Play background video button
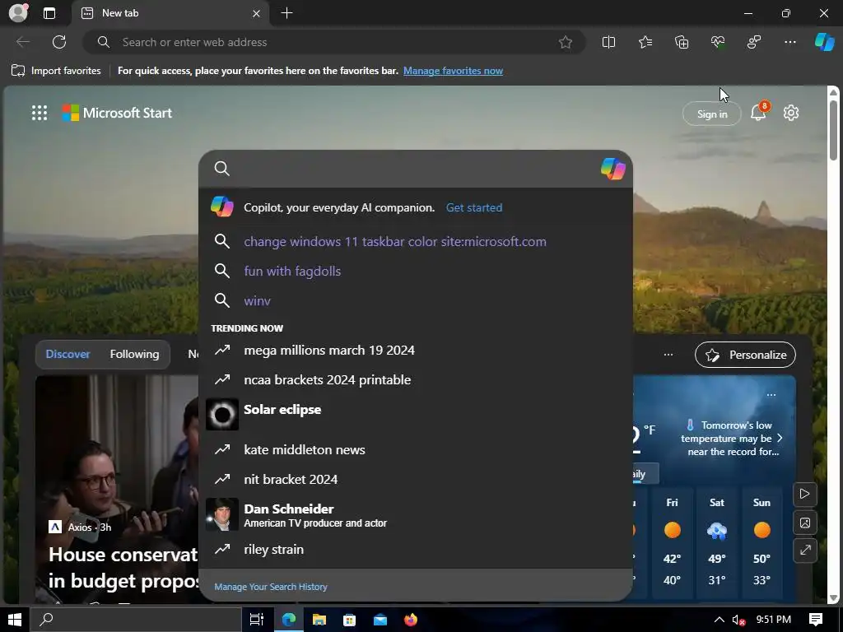This screenshot has height=632, width=843. (805, 494)
